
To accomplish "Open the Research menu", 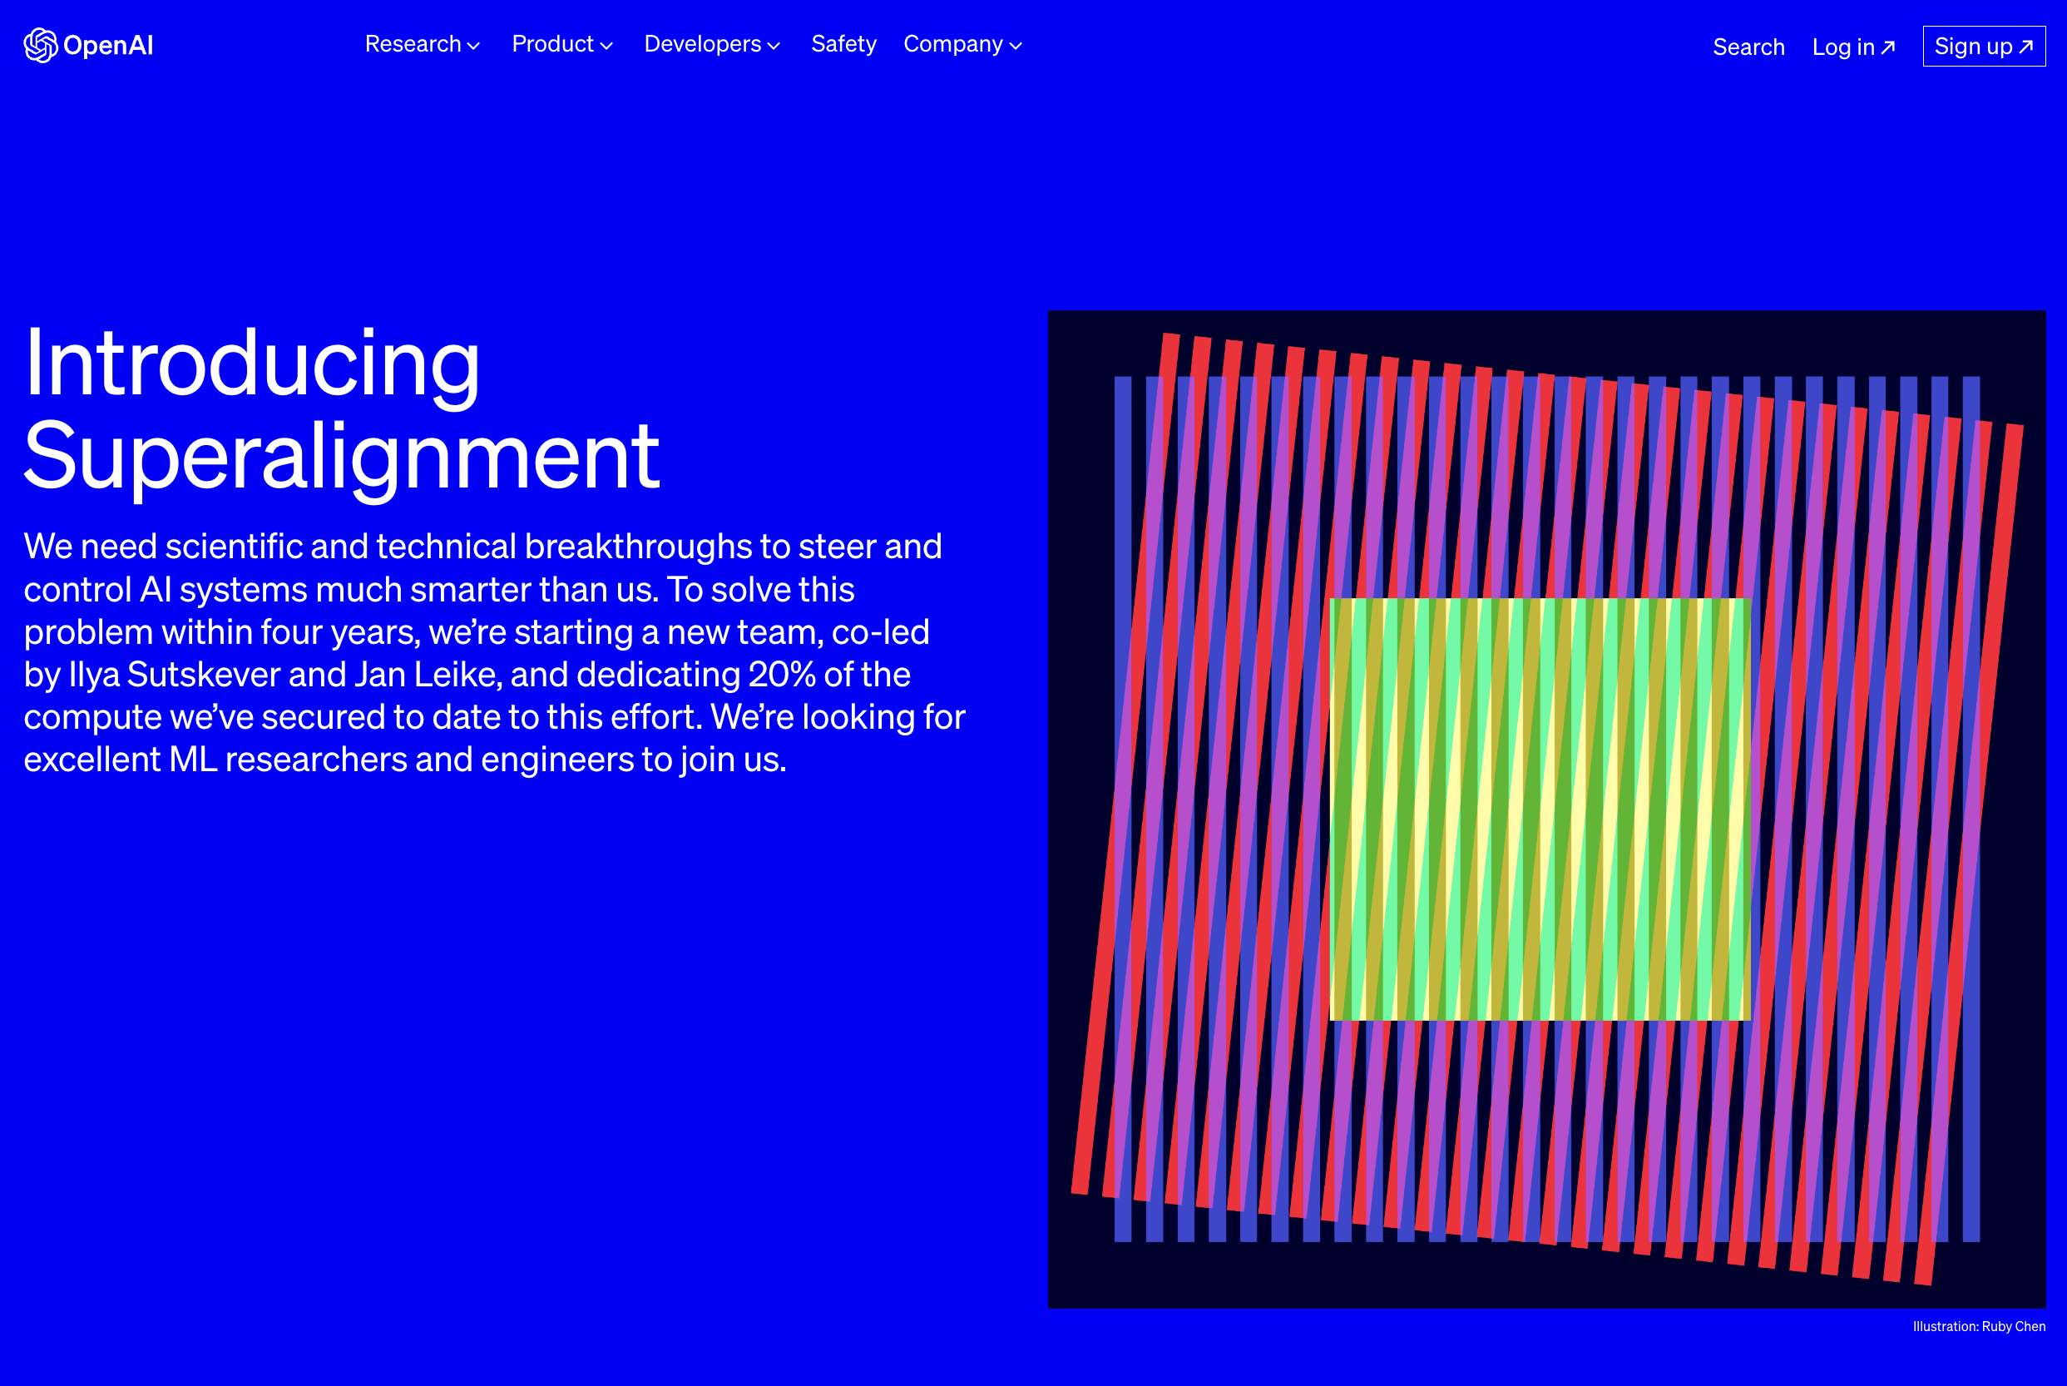I will coord(413,44).
